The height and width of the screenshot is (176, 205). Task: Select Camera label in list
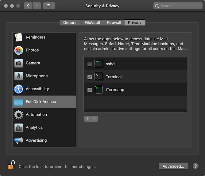33,63
